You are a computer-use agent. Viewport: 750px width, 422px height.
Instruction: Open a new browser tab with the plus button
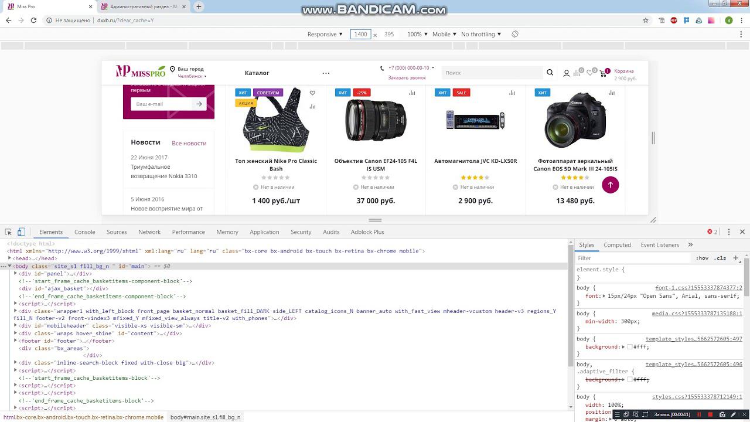click(x=199, y=6)
